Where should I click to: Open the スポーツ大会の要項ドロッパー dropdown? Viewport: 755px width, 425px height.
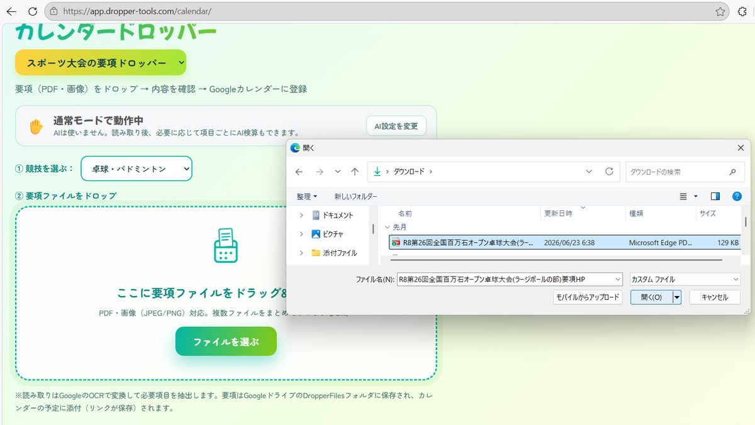101,63
